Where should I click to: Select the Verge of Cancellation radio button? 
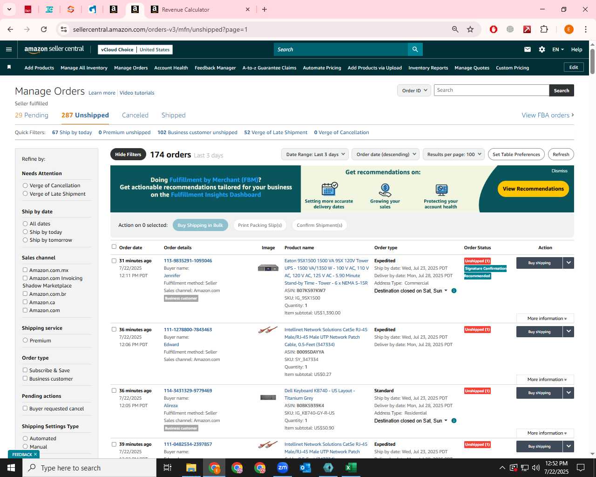click(25, 185)
